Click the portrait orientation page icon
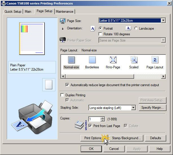 93,29
